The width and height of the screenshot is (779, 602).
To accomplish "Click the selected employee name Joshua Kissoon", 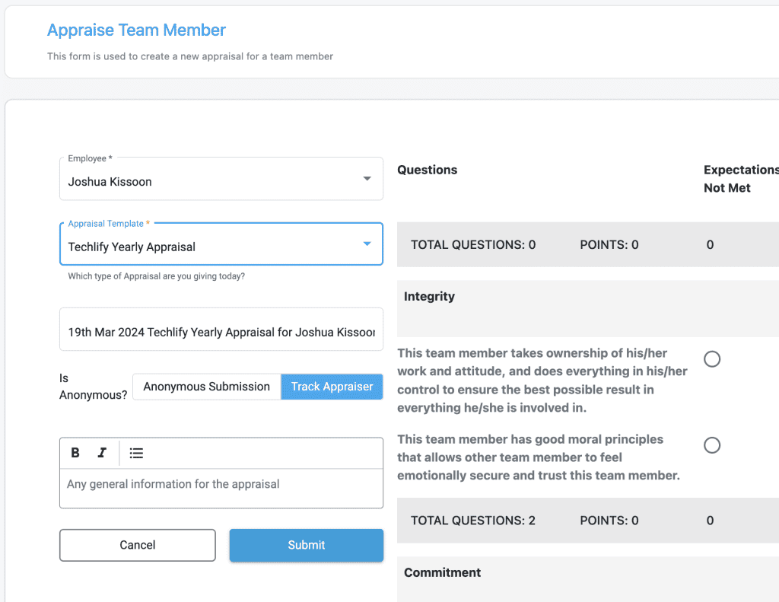I will (x=110, y=182).
